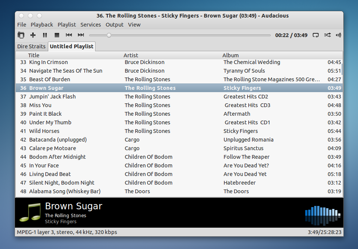The width and height of the screenshot is (358, 249).
Task: Click the 05:44 duration of Wild Horses
Action: pyautogui.click(x=334, y=131)
